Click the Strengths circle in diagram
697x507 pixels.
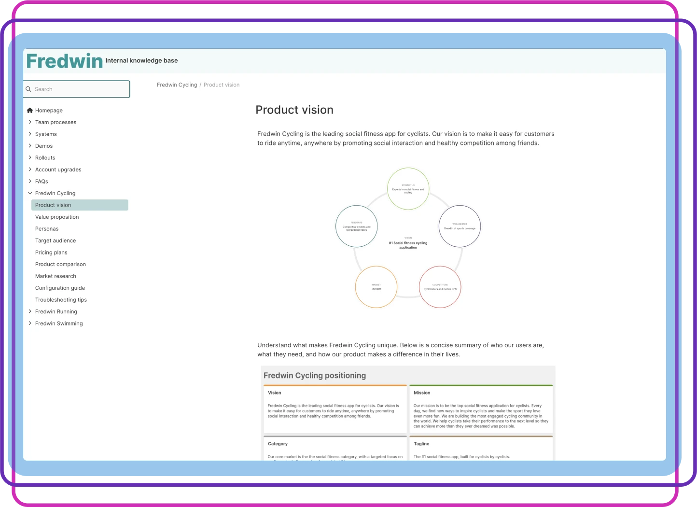(408, 189)
